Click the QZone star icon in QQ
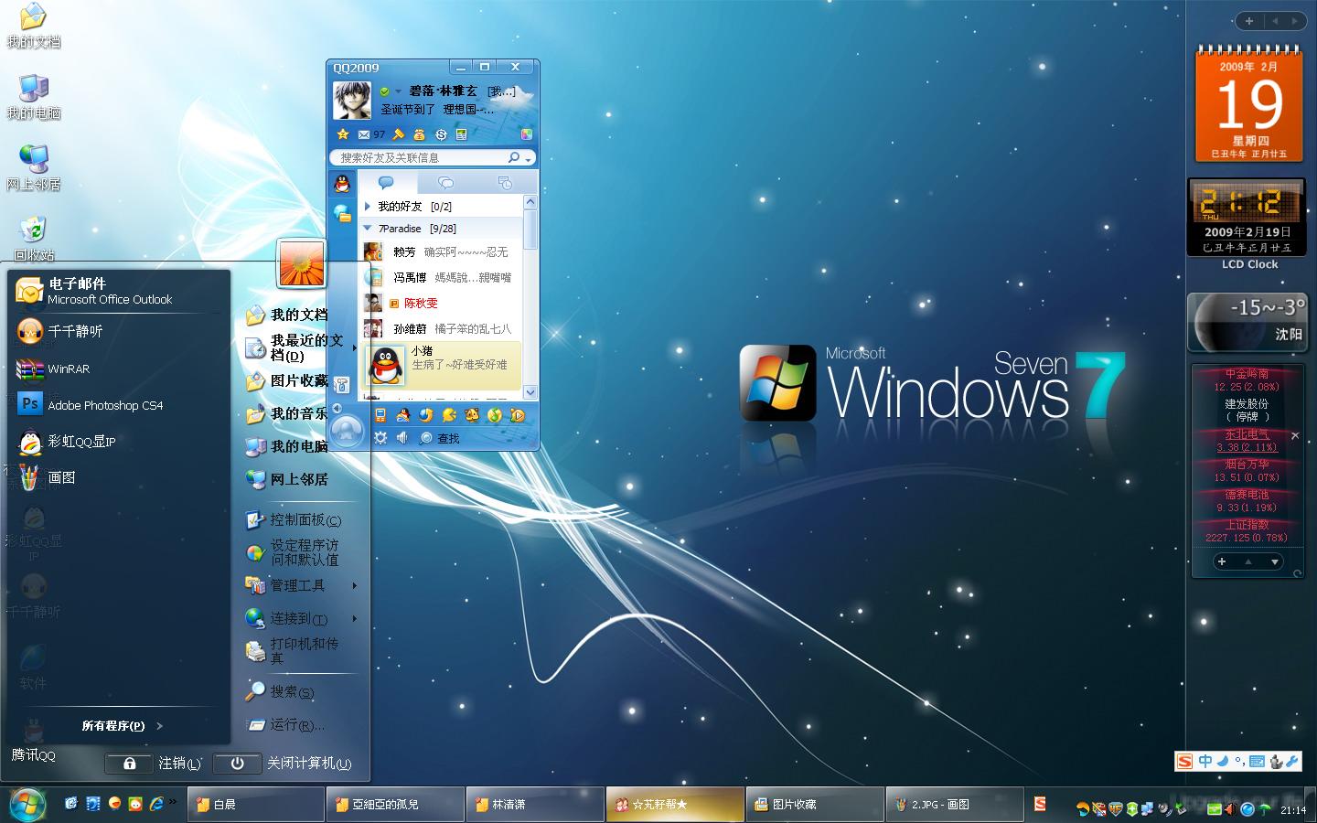Screen dimensions: 1317x823 tap(343, 134)
